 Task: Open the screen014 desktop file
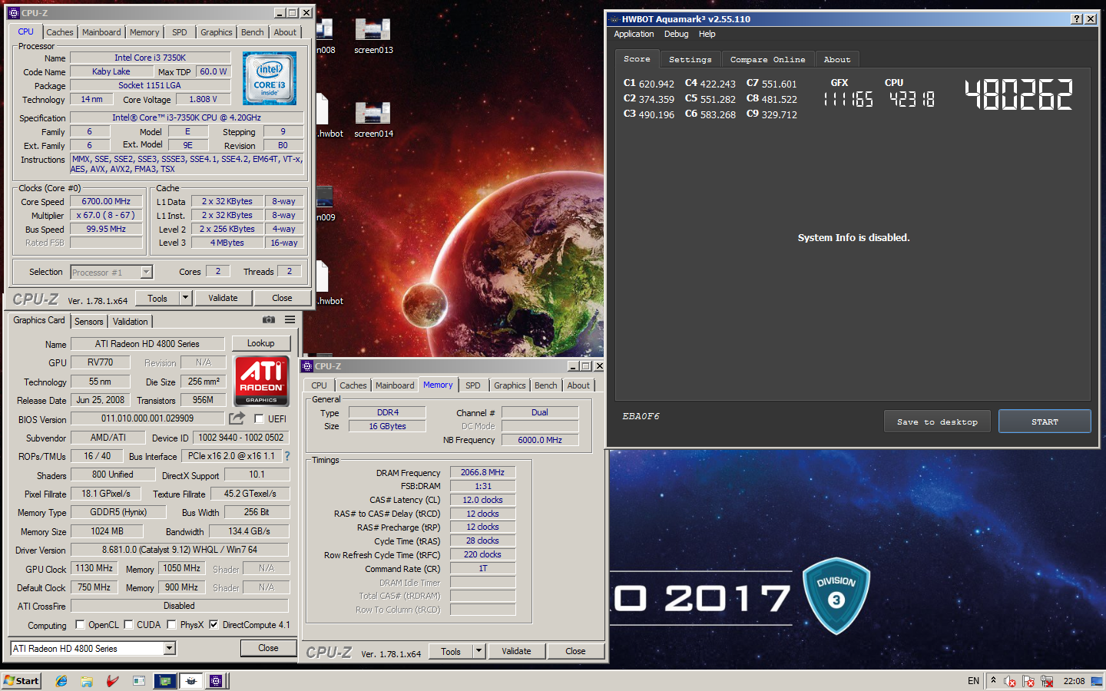coord(373,121)
